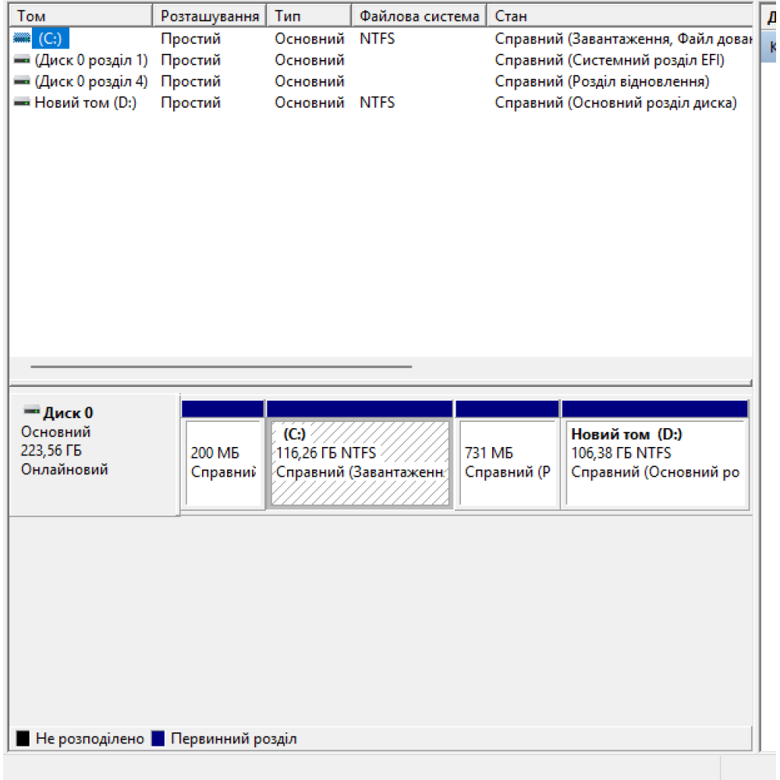This screenshot has width=780, height=780.
Task: Click the icon for Диск 0 розділ 1
Action: tap(22, 60)
